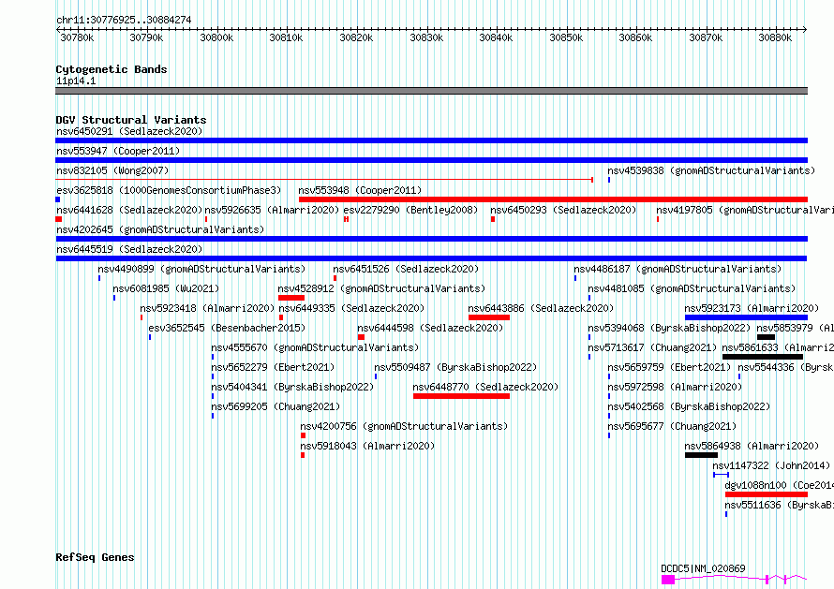Select the nsv4202645 (gnomADStructuralVariants) label
The height and width of the screenshot is (589, 834).
pos(160,229)
